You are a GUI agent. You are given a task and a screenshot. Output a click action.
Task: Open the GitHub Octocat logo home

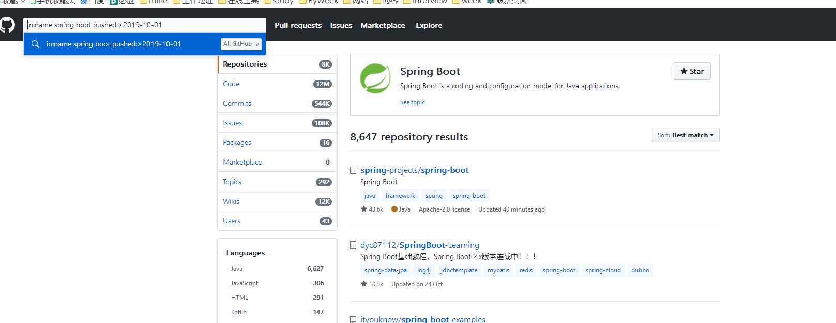(x=7, y=25)
